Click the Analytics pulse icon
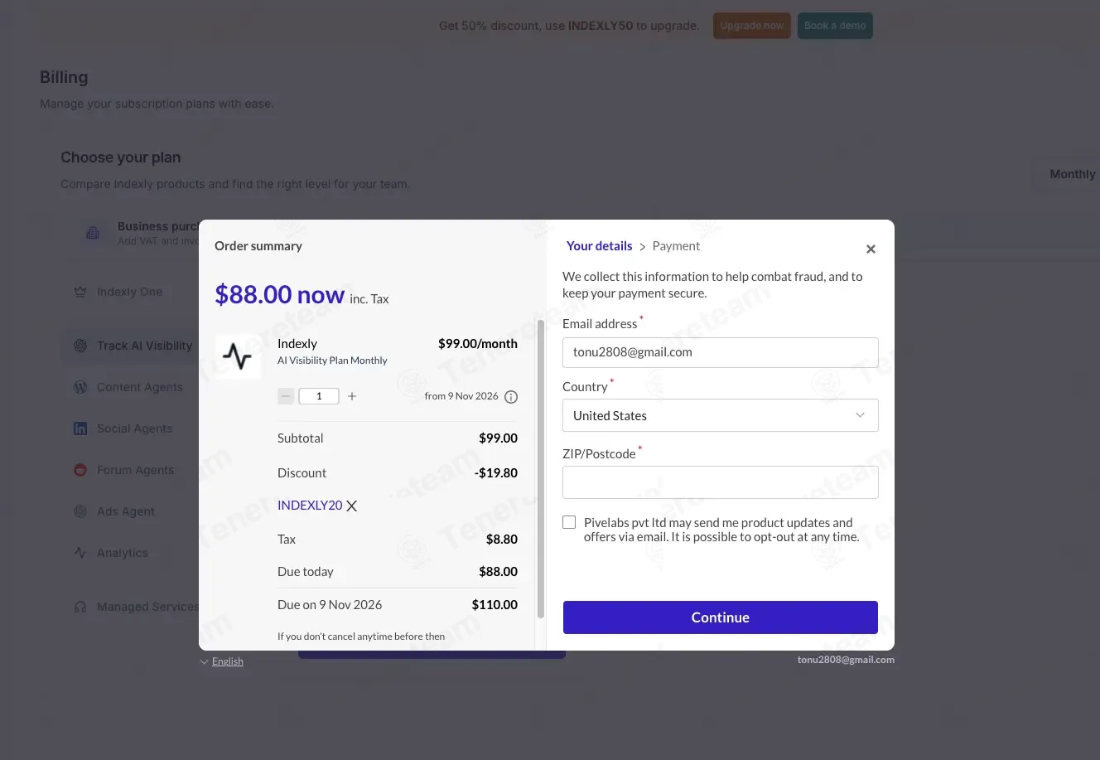This screenshot has height=760, width=1100. [80, 553]
